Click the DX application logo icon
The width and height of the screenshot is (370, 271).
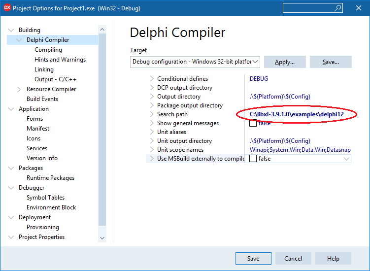[x=7, y=8]
